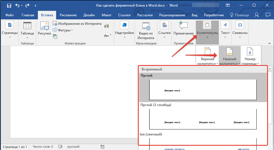The height and width of the screenshot is (150, 274).
Task: Click русский language button in status bar
Action: (x=73, y=147)
